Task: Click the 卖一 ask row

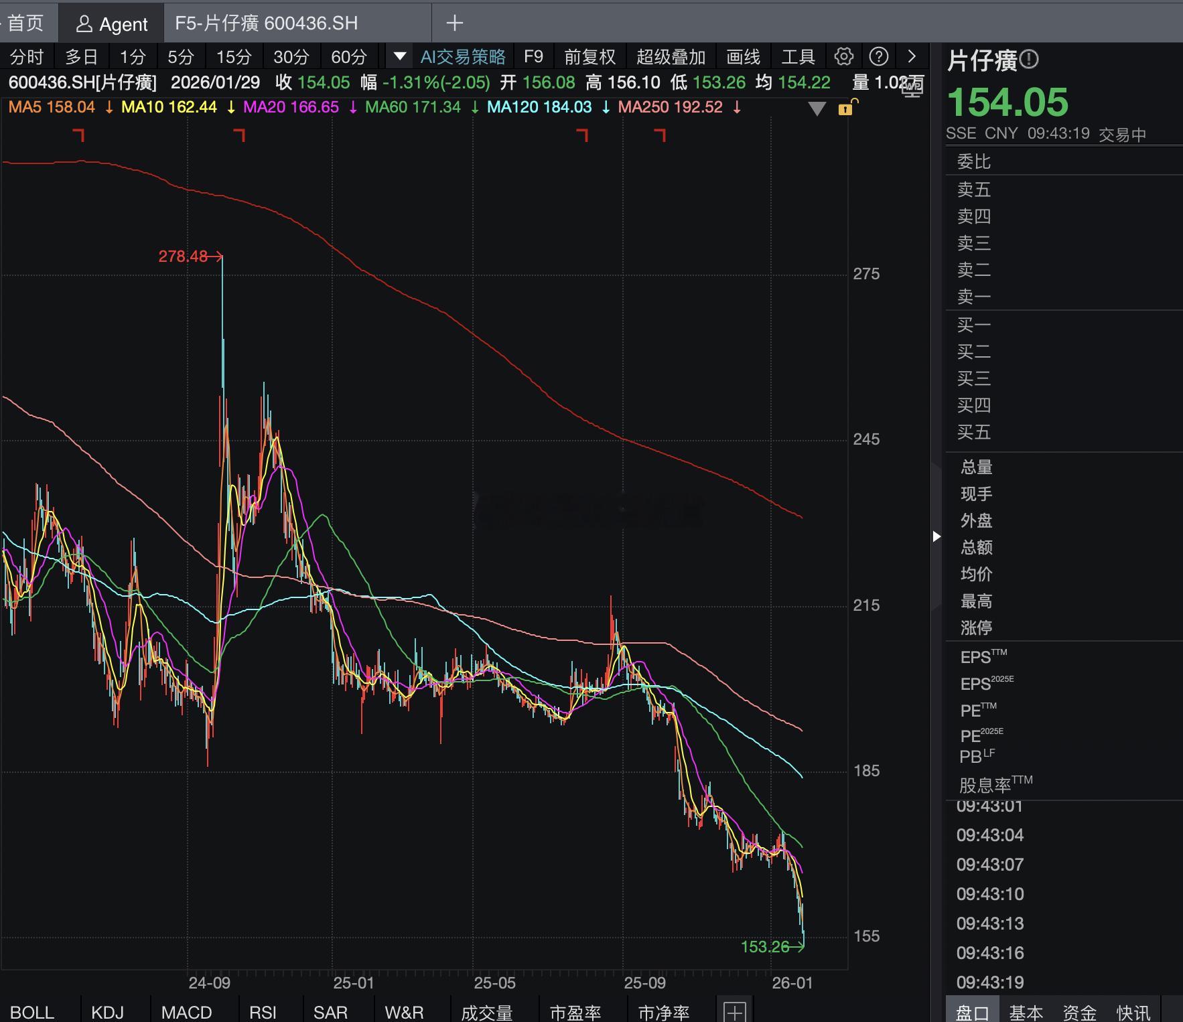Action: pyautogui.click(x=1064, y=297)
